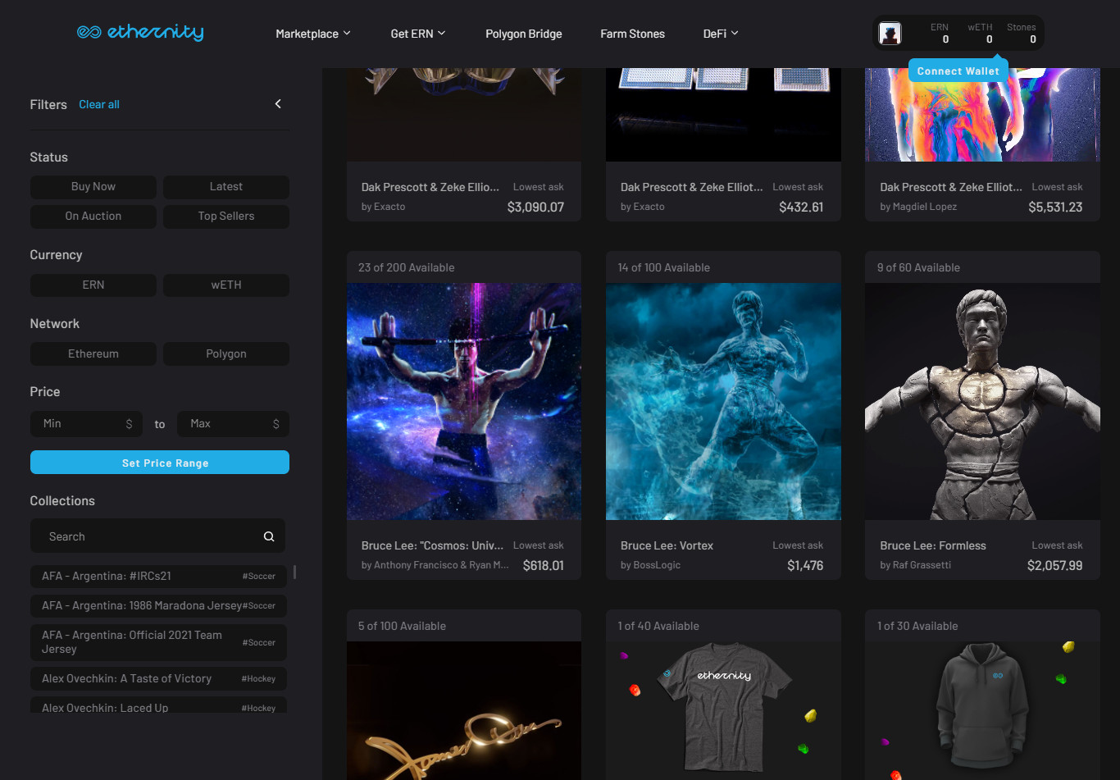Viewport: 1120px width, 780px height.
Task: Click the 23 of 200 Available label
Action: (406, 267)
